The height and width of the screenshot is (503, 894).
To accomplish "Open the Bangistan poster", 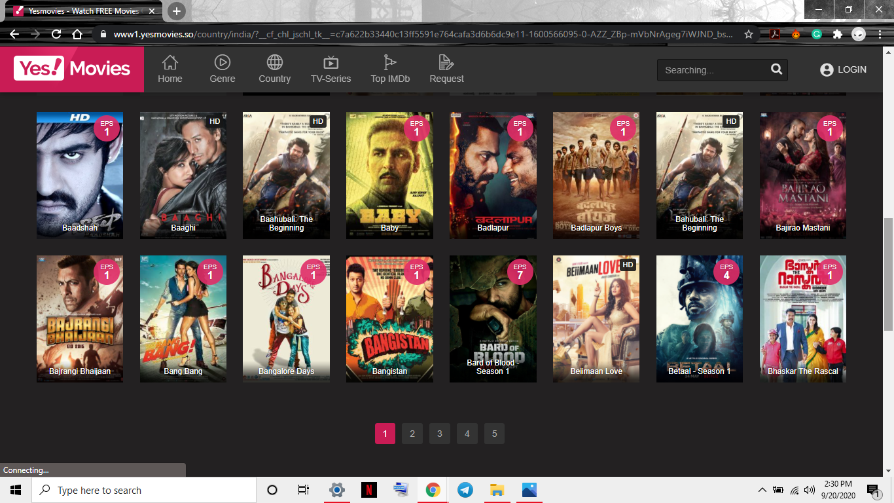I will 389,319.
